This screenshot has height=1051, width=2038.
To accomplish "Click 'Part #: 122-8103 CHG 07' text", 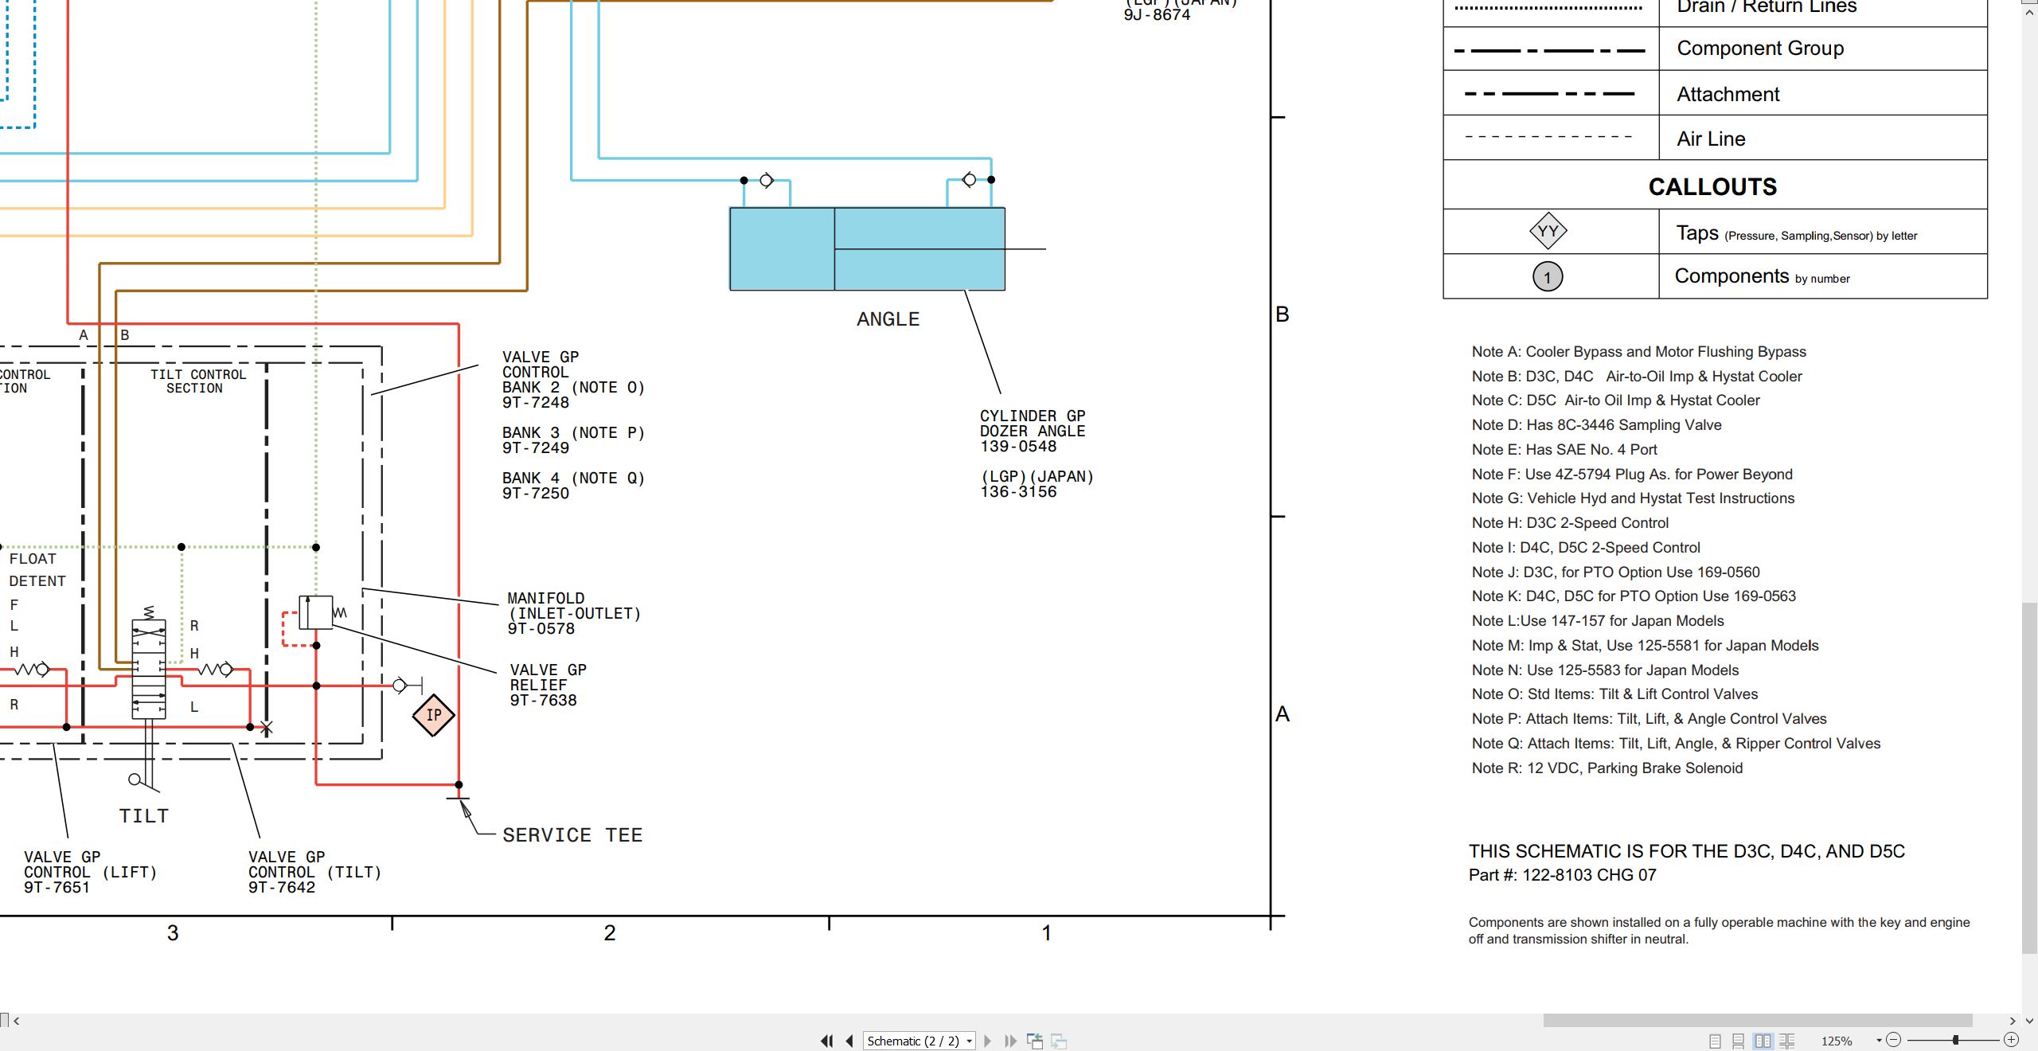I will tap(1563, 875).
